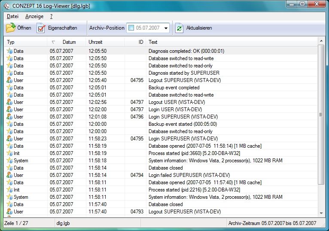Click User icon of Logout SUPERUSER 12:05:40 row
This screenshot has width=329, height=231.
tap(9, 80)
